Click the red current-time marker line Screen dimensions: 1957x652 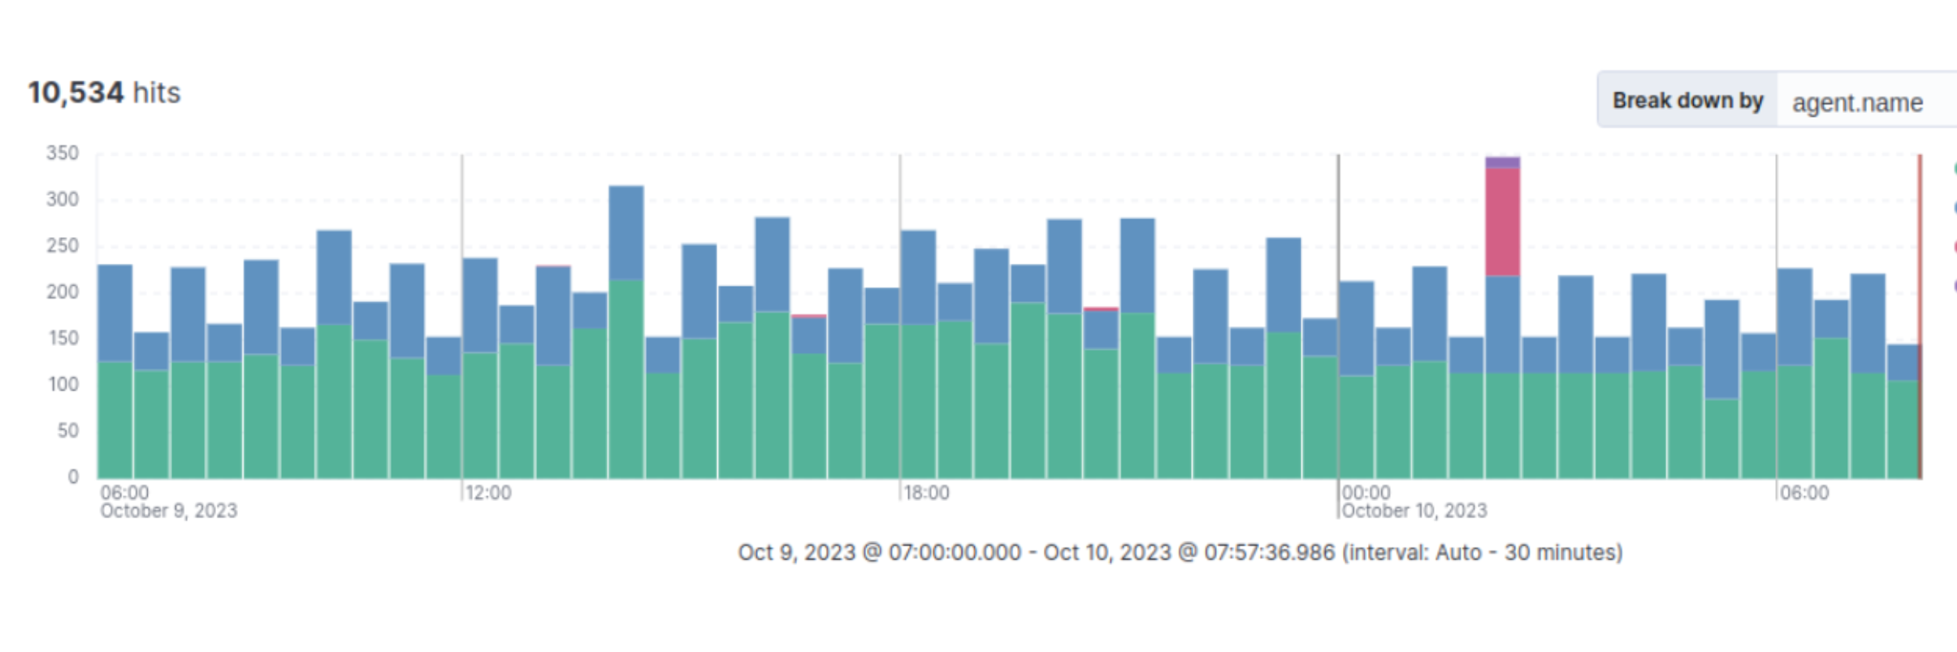click(1920, 316)
